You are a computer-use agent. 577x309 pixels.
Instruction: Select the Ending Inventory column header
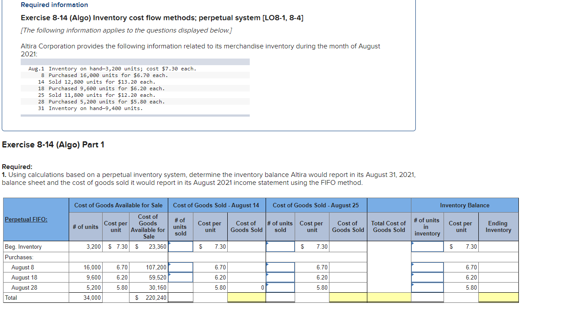coord(499,227)
